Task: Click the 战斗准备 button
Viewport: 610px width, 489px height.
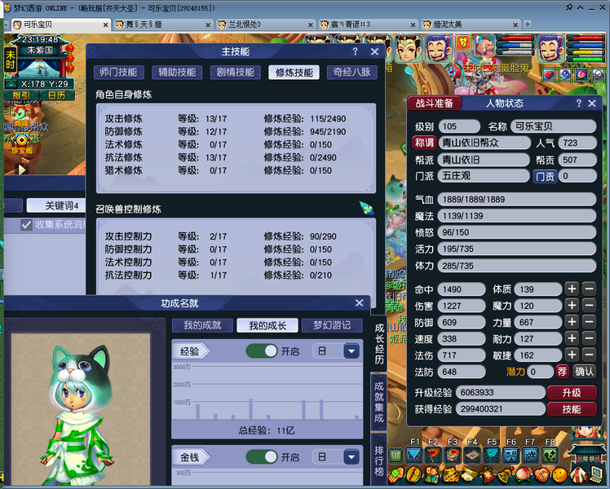Action: coord(434,104)
